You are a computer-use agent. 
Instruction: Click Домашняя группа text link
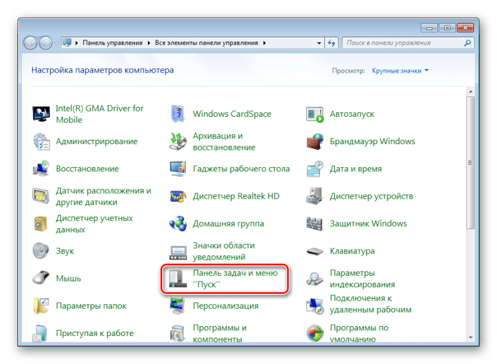click(x=228, y=224)
